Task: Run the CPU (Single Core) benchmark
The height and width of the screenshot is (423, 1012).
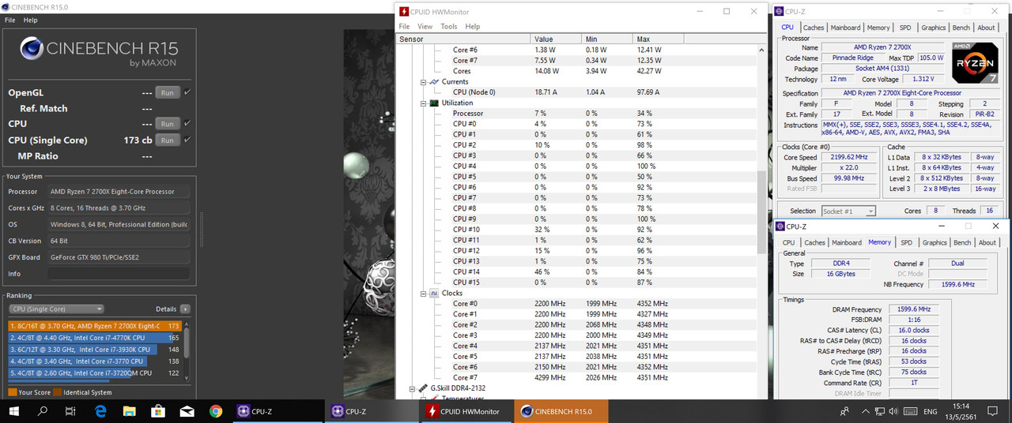Action: coord(168,140)
